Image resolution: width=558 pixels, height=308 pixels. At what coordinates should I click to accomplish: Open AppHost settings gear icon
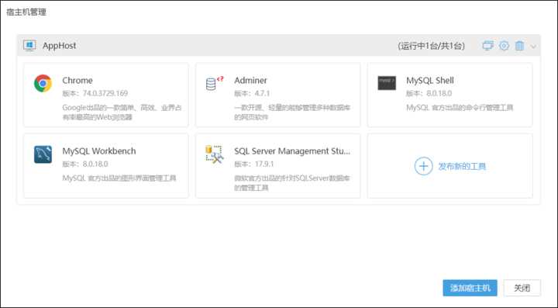coord(504,46)
